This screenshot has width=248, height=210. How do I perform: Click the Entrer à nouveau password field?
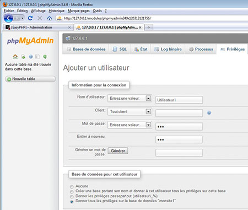tap(179, 139)
